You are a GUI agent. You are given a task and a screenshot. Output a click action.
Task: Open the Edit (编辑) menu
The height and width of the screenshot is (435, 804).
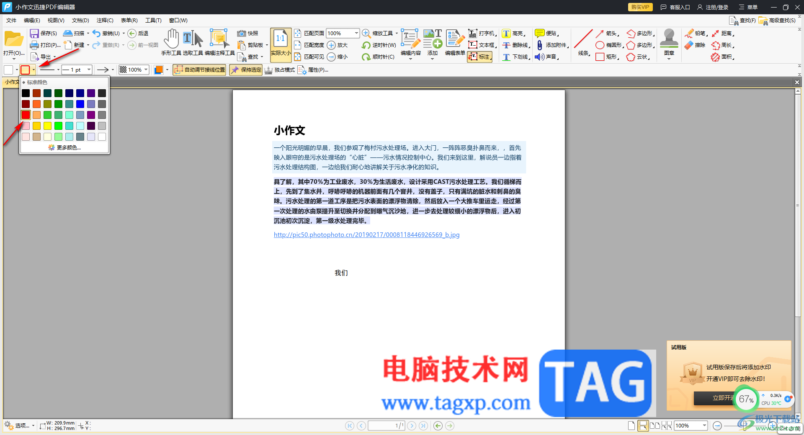[32, 21]
